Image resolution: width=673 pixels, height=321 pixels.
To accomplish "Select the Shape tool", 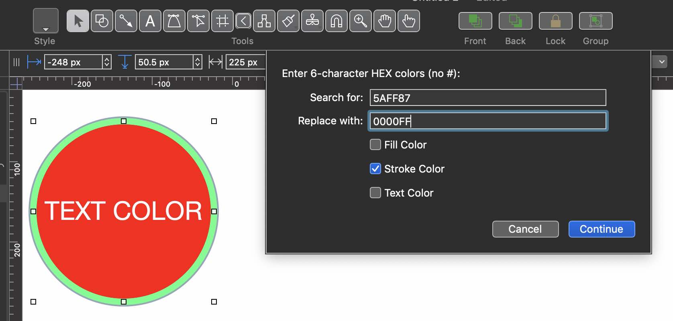I will (102, 21).
